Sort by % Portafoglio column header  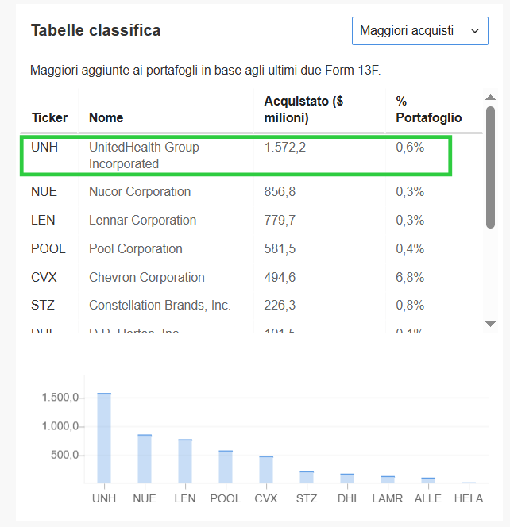tap(429, 110)
